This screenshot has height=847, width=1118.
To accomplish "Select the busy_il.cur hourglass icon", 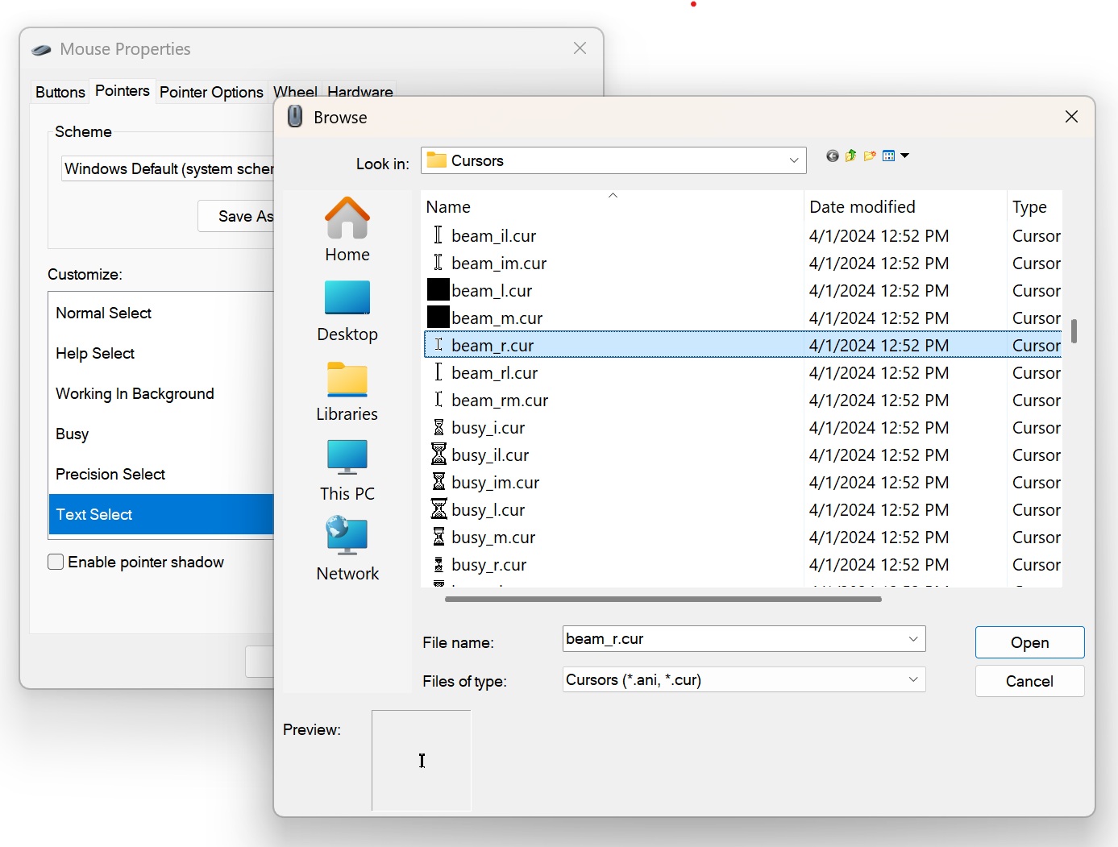I will click(438, 455).
